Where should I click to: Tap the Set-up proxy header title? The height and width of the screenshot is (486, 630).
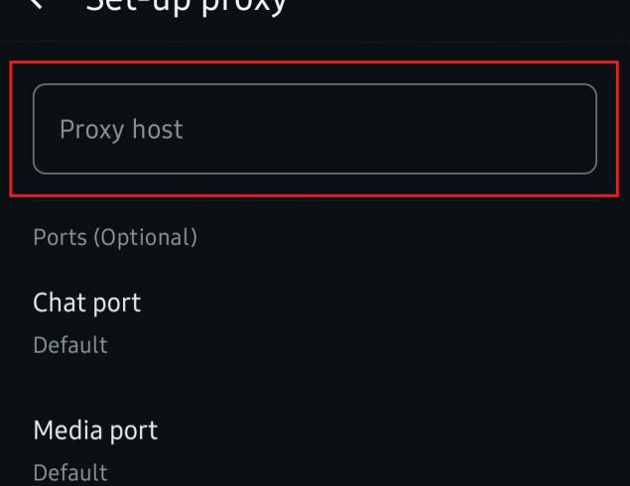pyautogui.click(x=187, y=5)
